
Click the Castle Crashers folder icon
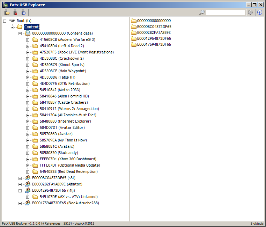coord(35,102)
